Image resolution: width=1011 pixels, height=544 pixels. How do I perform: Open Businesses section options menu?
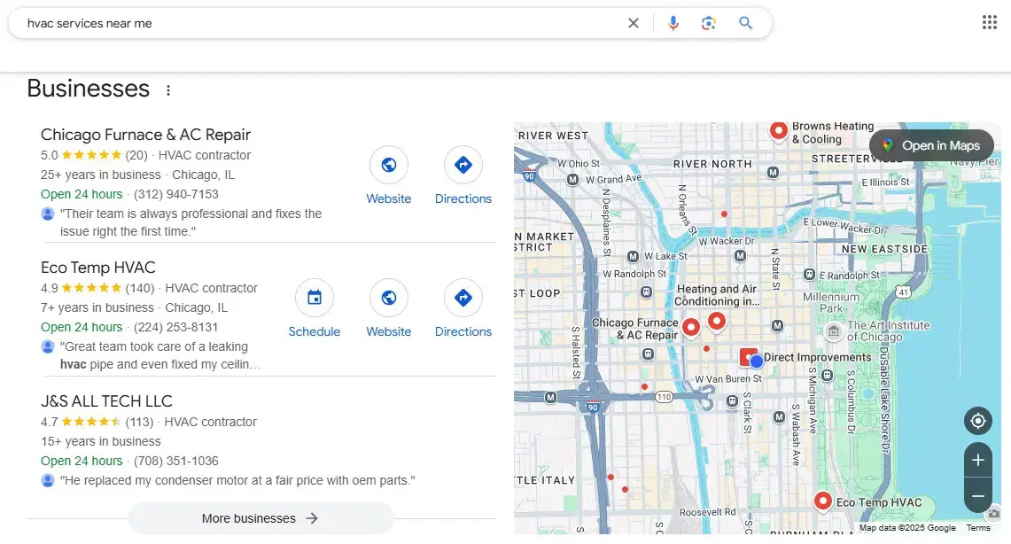point(168,90)
